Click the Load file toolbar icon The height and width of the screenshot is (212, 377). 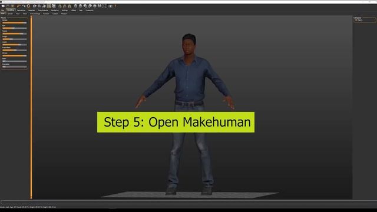(3, 6)
